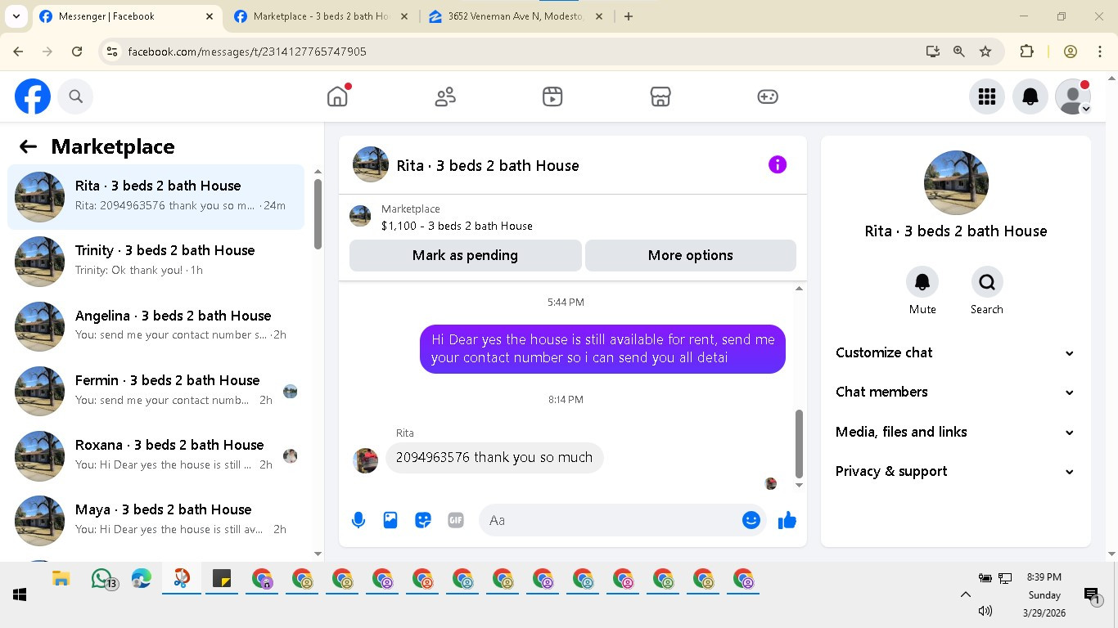The height and width of the screenshot is (628, 1118).
Task: Click the Mark as pending button
Action: 465,255
